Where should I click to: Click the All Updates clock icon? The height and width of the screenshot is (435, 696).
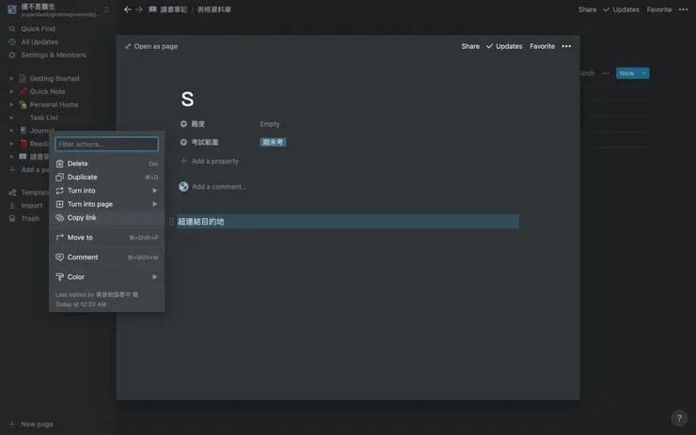[12, 41]
